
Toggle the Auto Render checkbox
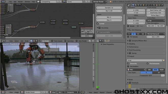click(77, 41)
